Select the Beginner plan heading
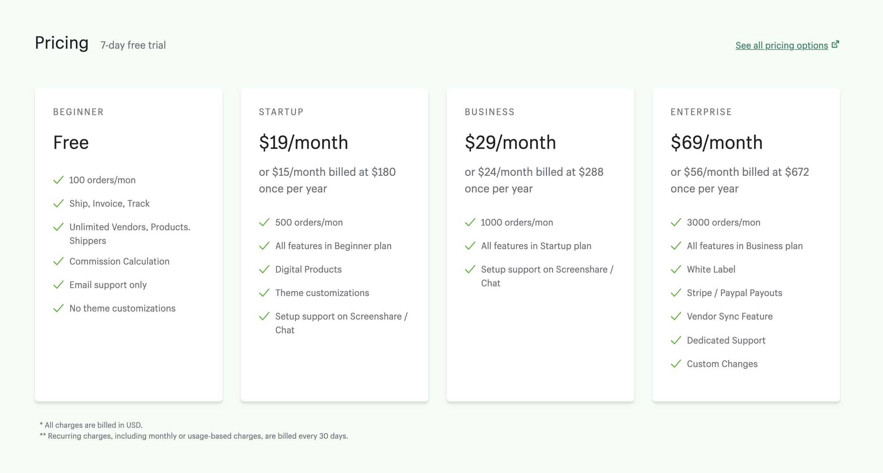 79,112
